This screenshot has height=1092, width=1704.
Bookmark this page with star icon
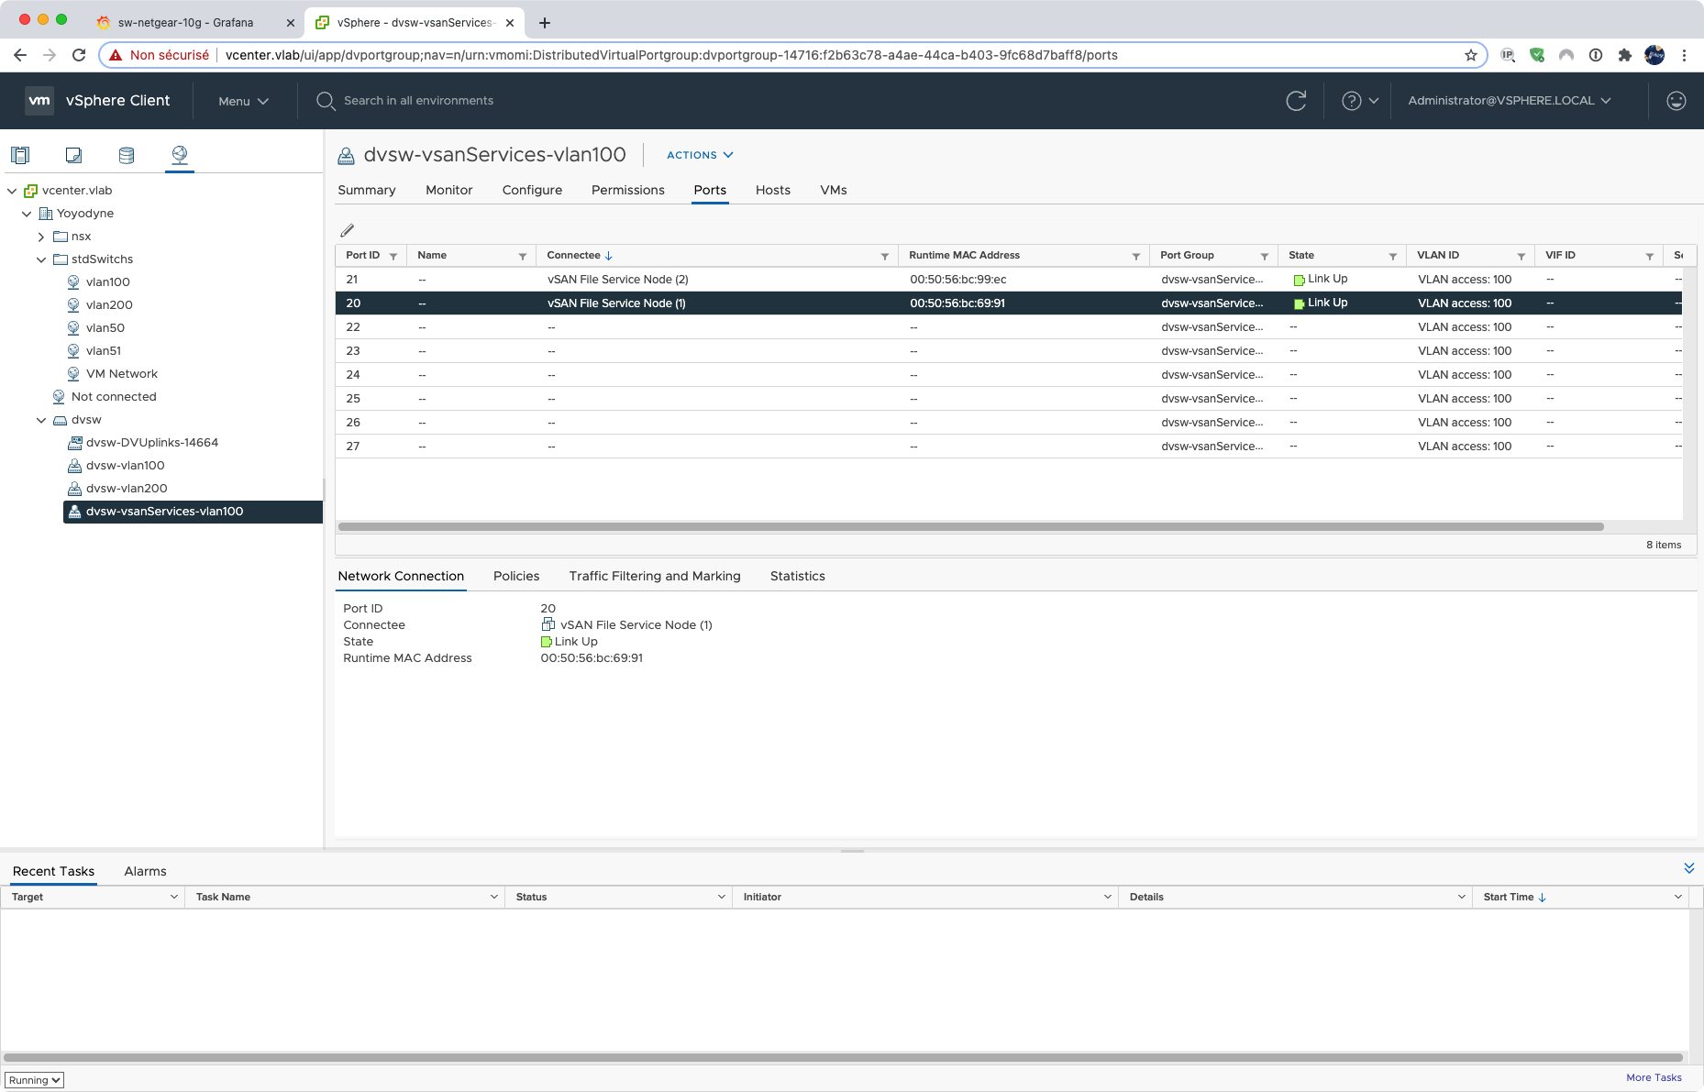(x=1471, y=55)
